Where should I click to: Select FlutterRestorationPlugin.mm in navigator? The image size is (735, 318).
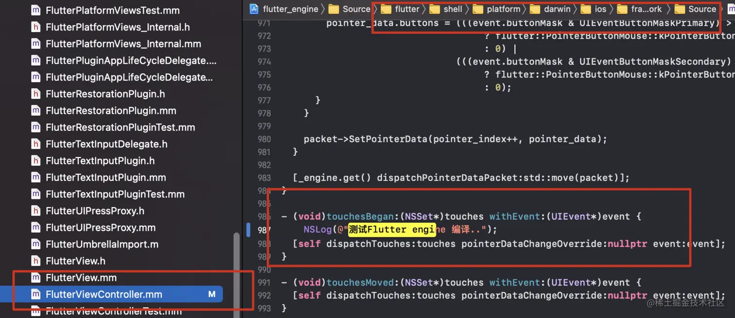(x=110, y=110)
